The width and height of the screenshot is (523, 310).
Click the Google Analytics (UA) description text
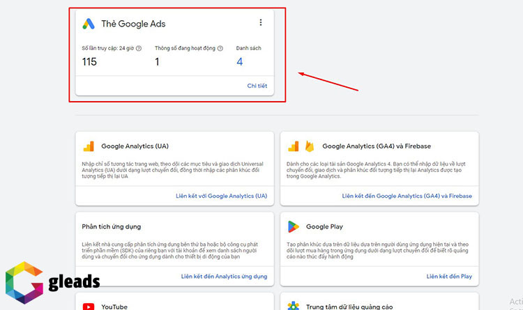[x=172, y=170]
